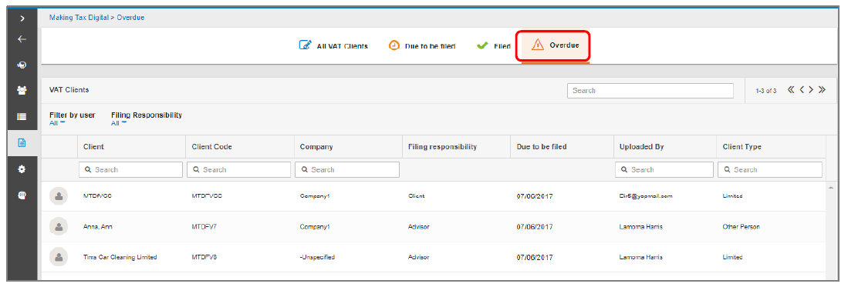
Task: Click the Company column search field
Action: (x=346, y=169)
